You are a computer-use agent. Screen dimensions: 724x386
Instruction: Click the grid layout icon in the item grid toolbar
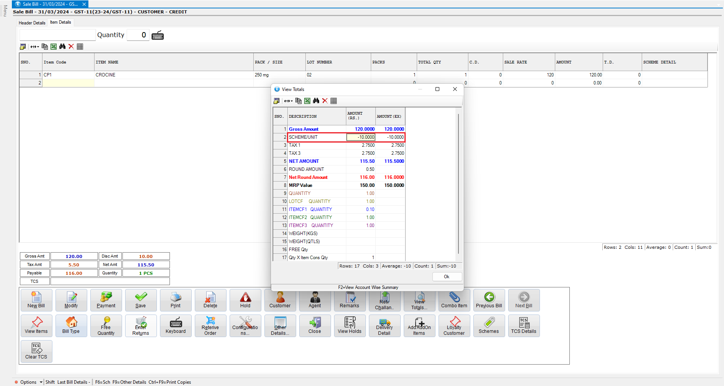tap(80, 47)
